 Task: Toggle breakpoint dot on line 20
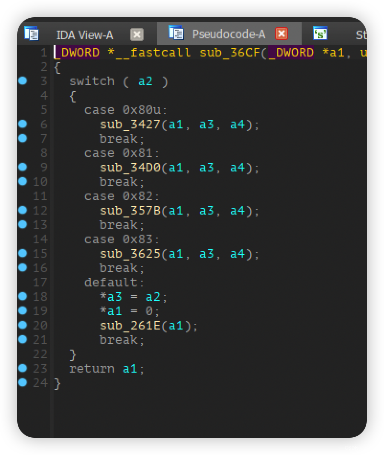coord(23,325)
